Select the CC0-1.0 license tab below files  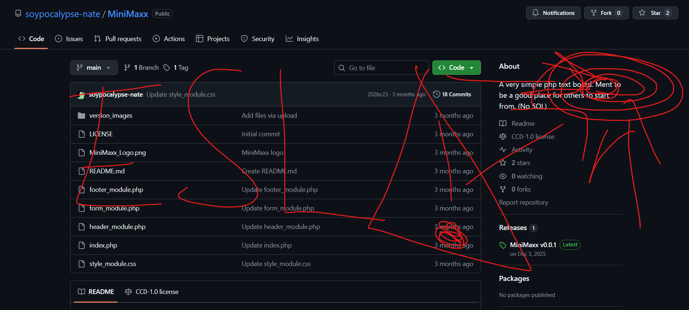pos(152,292)
